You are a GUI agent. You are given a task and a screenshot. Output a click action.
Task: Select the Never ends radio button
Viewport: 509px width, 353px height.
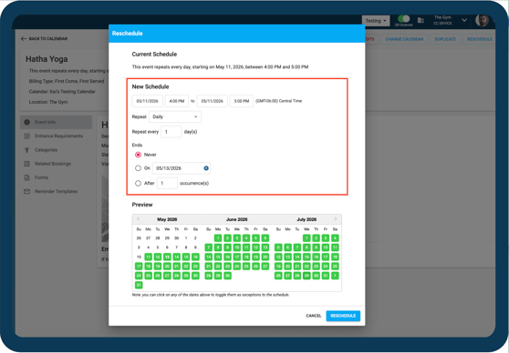138,155
